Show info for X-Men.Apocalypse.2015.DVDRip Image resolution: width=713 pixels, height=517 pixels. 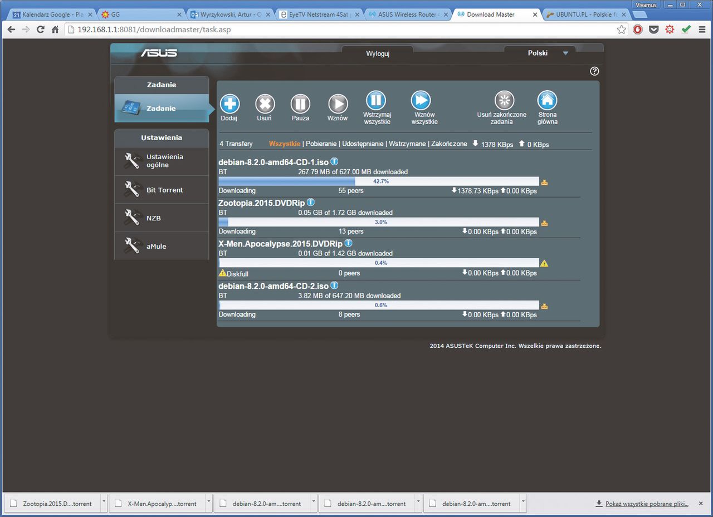(348, 243)
